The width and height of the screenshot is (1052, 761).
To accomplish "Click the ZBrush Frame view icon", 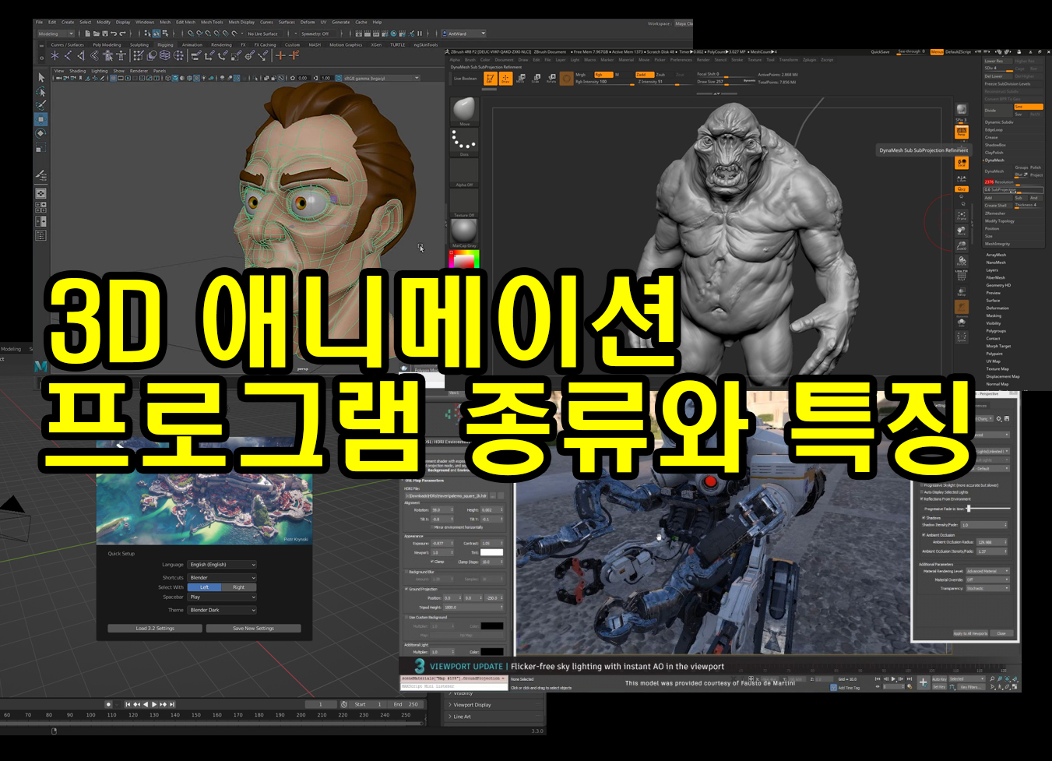I will pyautogui.click(x=962, y=216).
